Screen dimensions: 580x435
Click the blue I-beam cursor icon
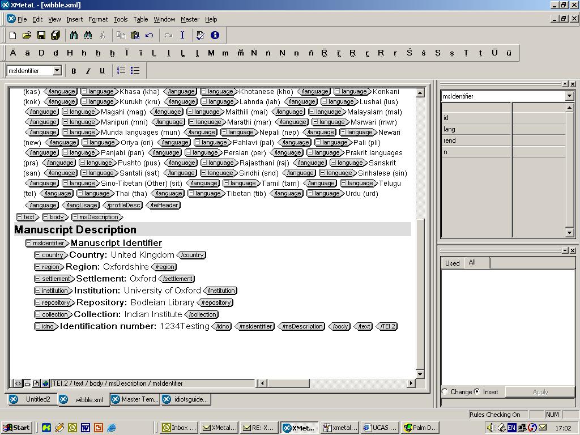click(182, 35)
